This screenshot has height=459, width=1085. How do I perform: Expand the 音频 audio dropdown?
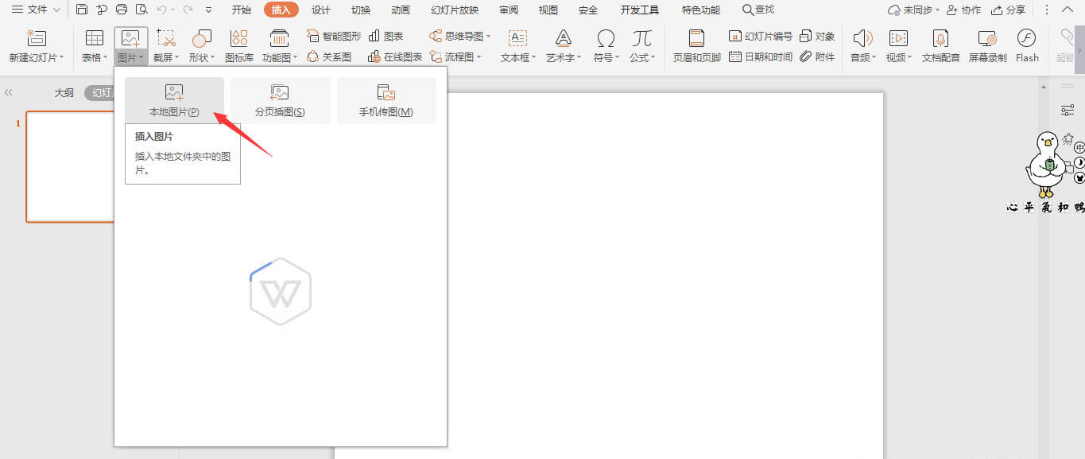[861, 45]
